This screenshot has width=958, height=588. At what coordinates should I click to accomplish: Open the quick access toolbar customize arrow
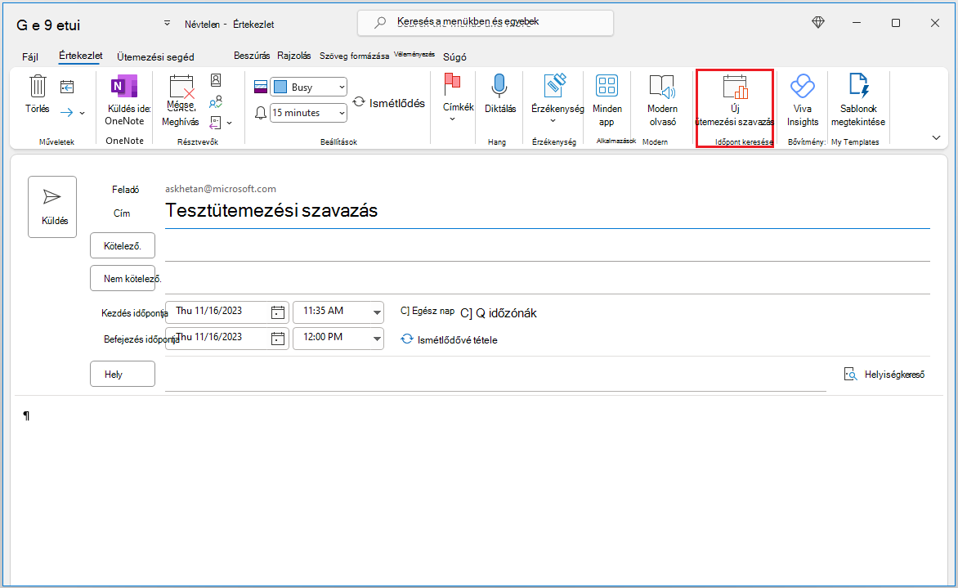coord(167,23)
